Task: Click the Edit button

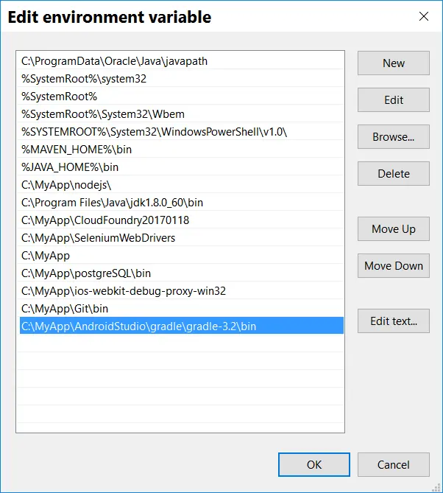Action: [394, 99]
